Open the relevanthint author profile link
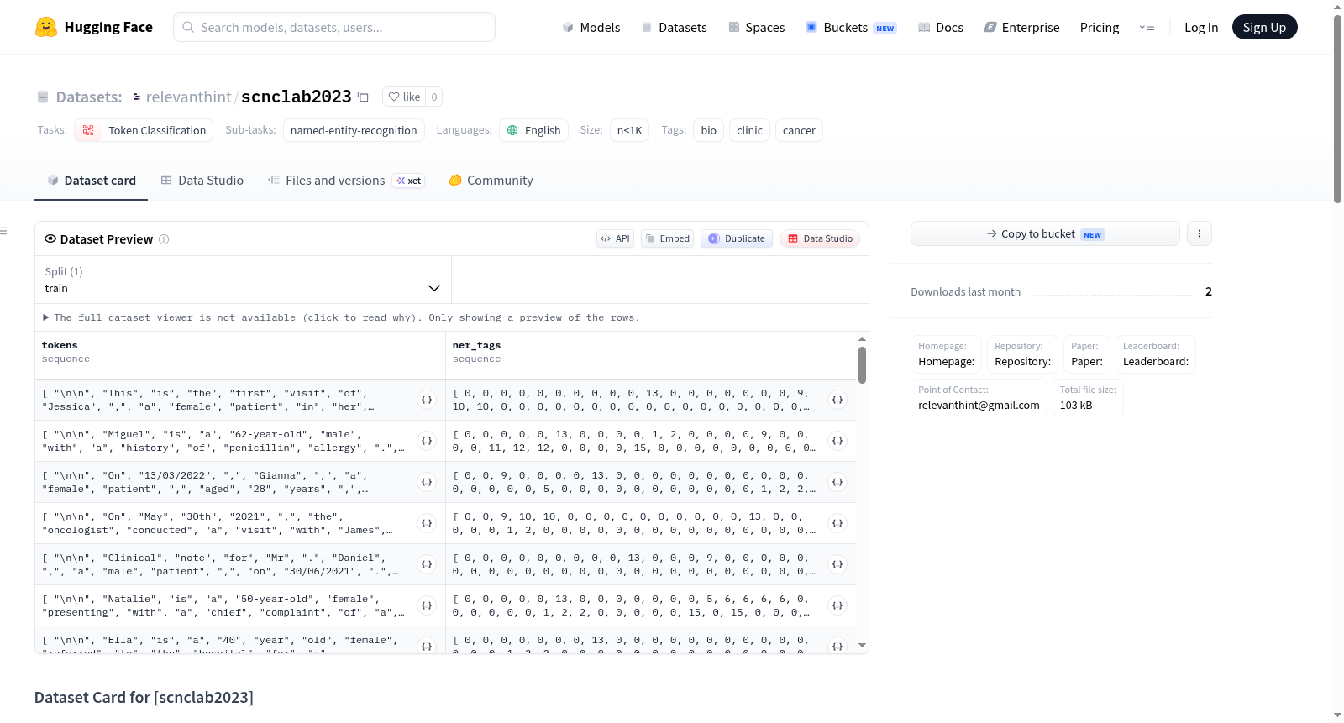This screenshot has width=1344, height=723. click(188, 97)
